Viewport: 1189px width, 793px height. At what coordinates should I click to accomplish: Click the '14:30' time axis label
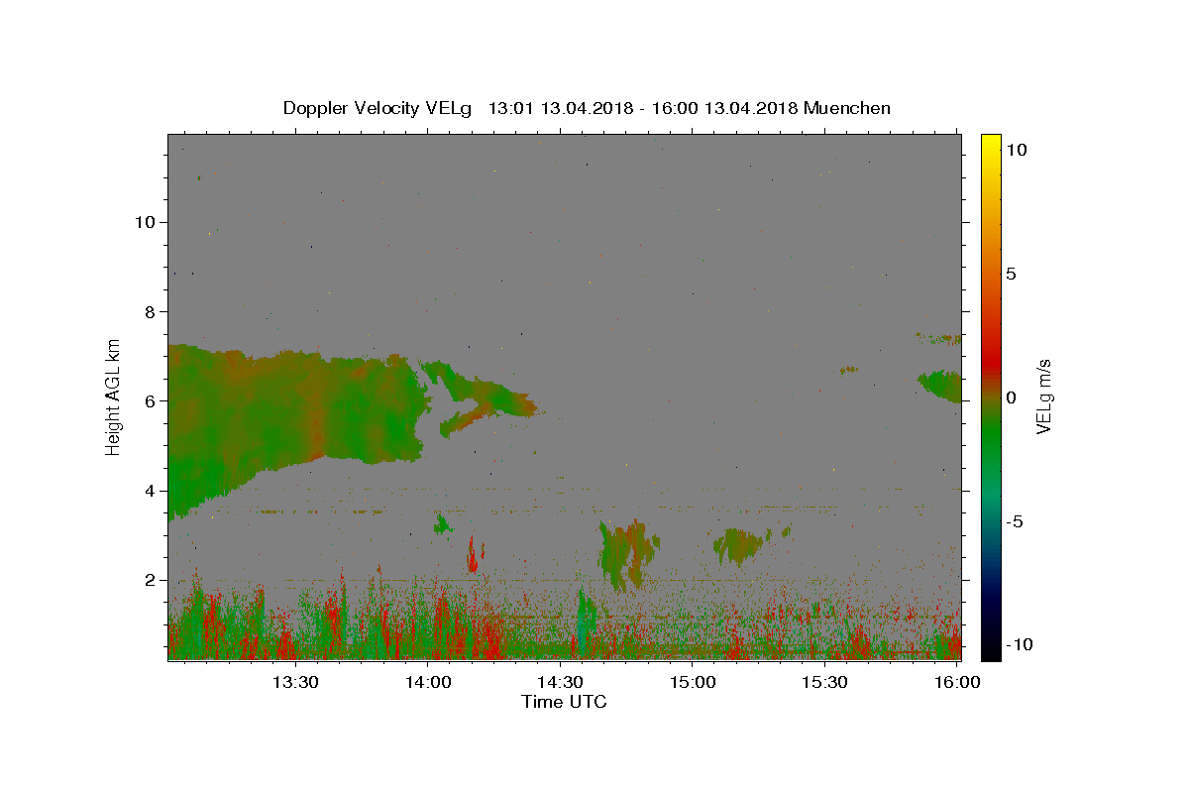click(x=560, y=683)
